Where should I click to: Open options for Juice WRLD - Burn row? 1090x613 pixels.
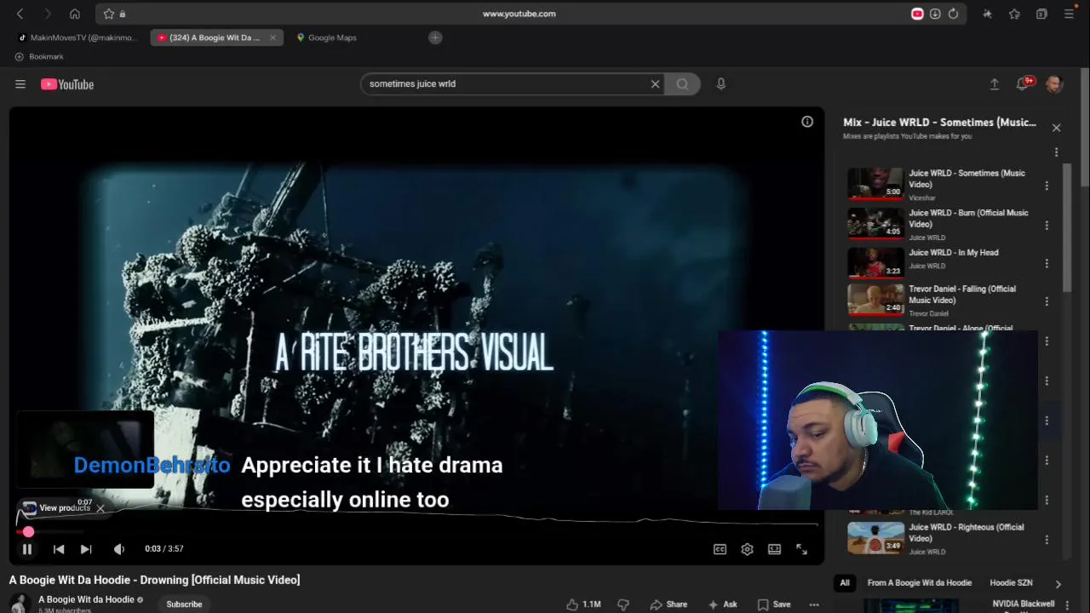1047,226
